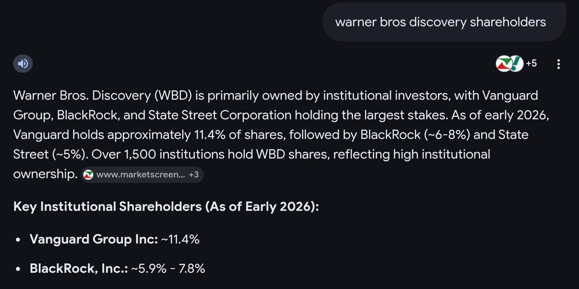
Task: Click the bullet dot before Vanguard Group Inc
Action: pyautogui.click(x=18, y=239)
